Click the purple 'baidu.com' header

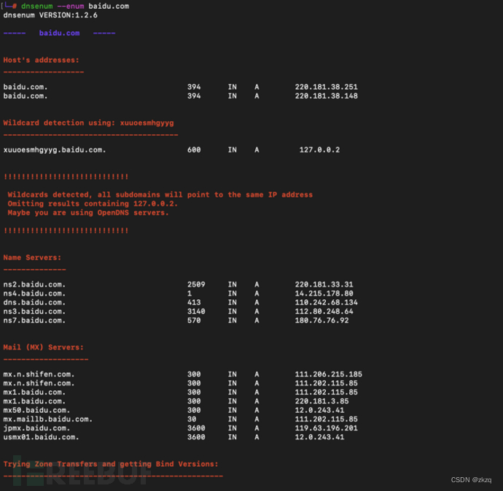59,33
